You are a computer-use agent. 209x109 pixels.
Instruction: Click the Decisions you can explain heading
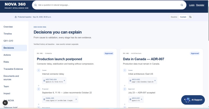click(x=58, y=32)
